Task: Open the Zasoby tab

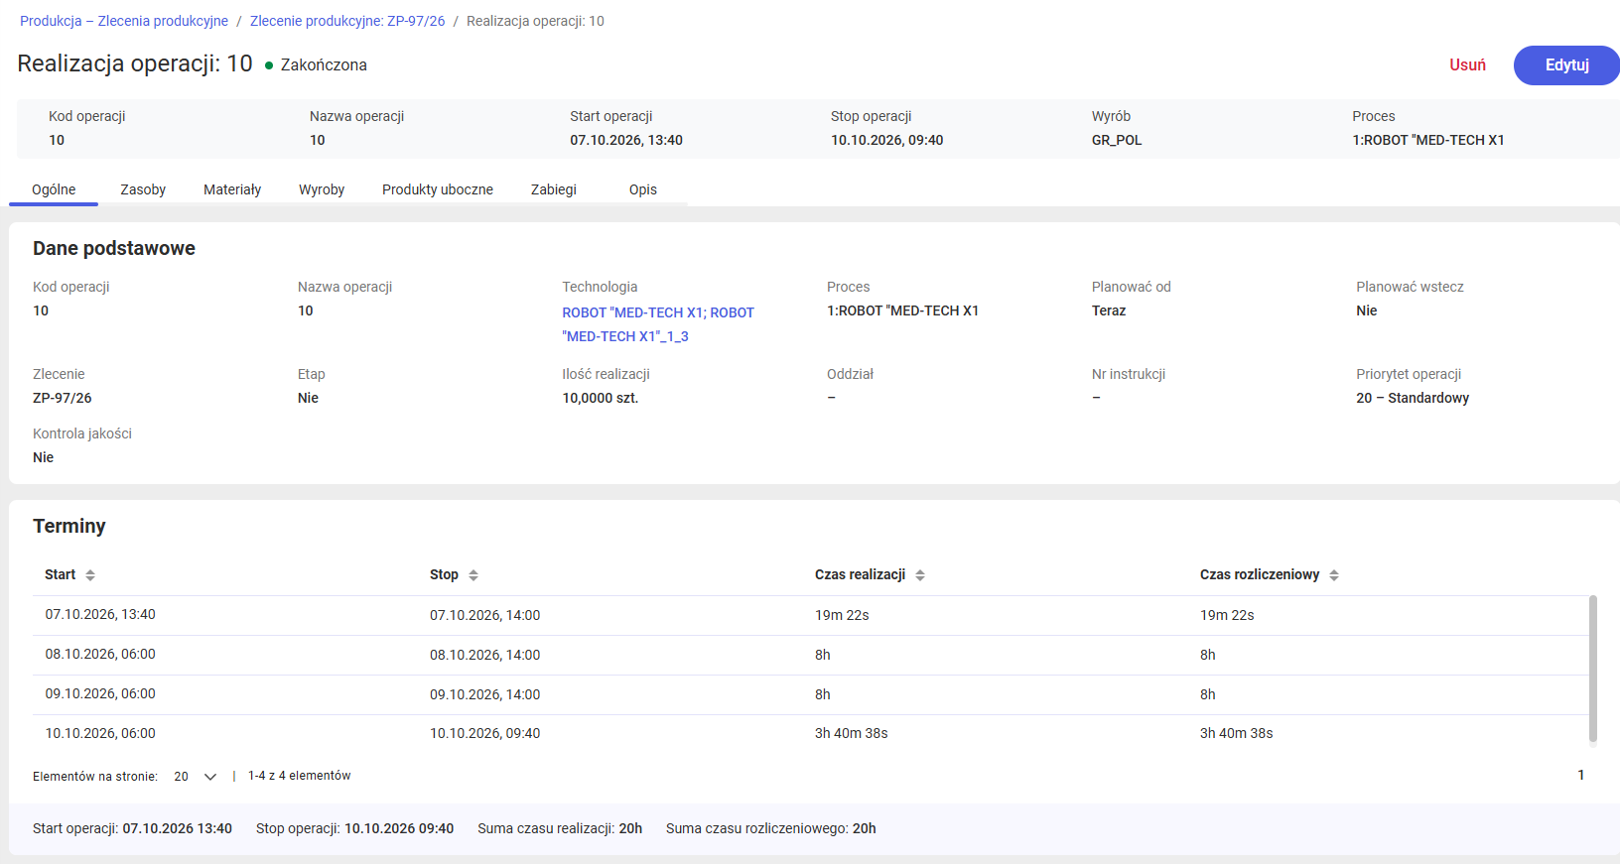Action: (143, 189)
